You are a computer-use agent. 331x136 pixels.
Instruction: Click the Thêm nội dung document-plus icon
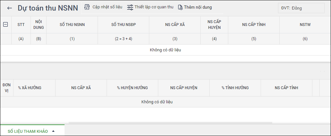180,7
